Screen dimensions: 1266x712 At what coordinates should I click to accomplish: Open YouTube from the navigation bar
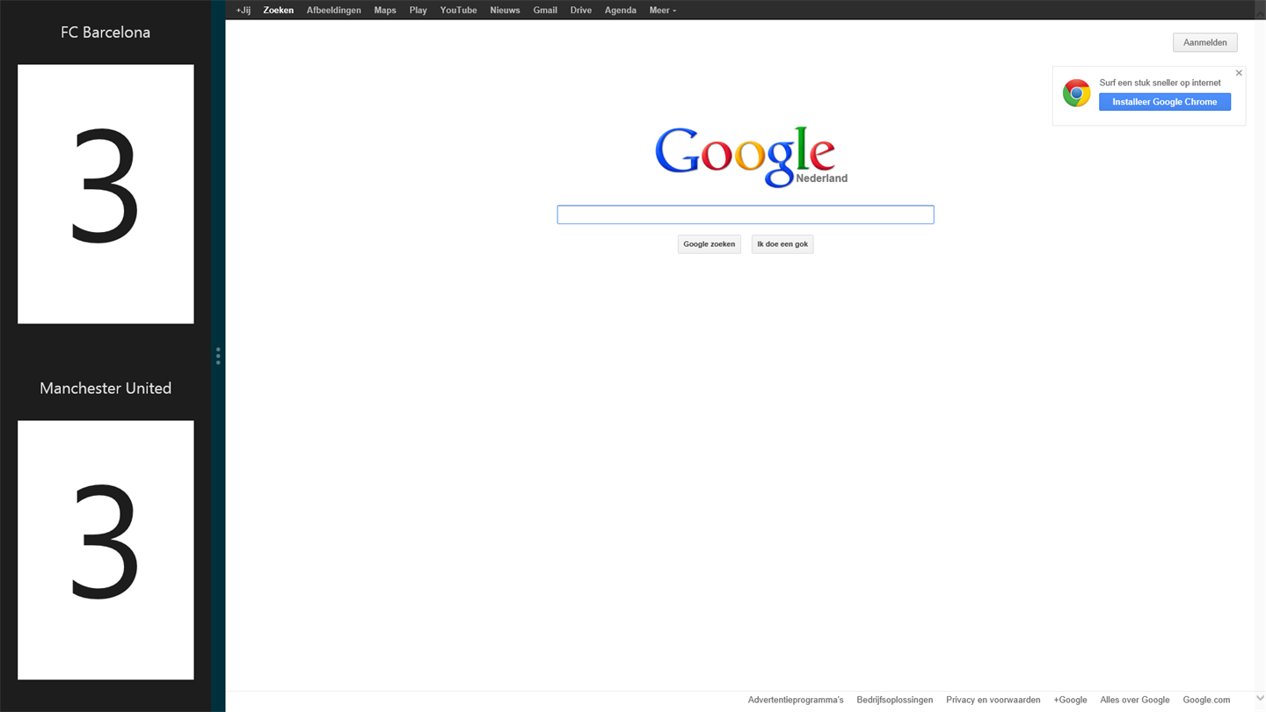[458, 11]
